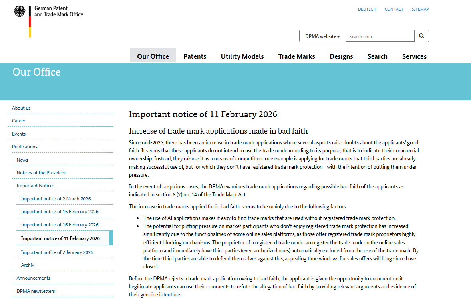Open DPMA newsletters in sidebar
471x300 pixels.
click(36, 291)
